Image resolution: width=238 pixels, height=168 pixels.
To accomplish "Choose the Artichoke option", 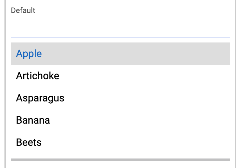I will click(120, 76).
